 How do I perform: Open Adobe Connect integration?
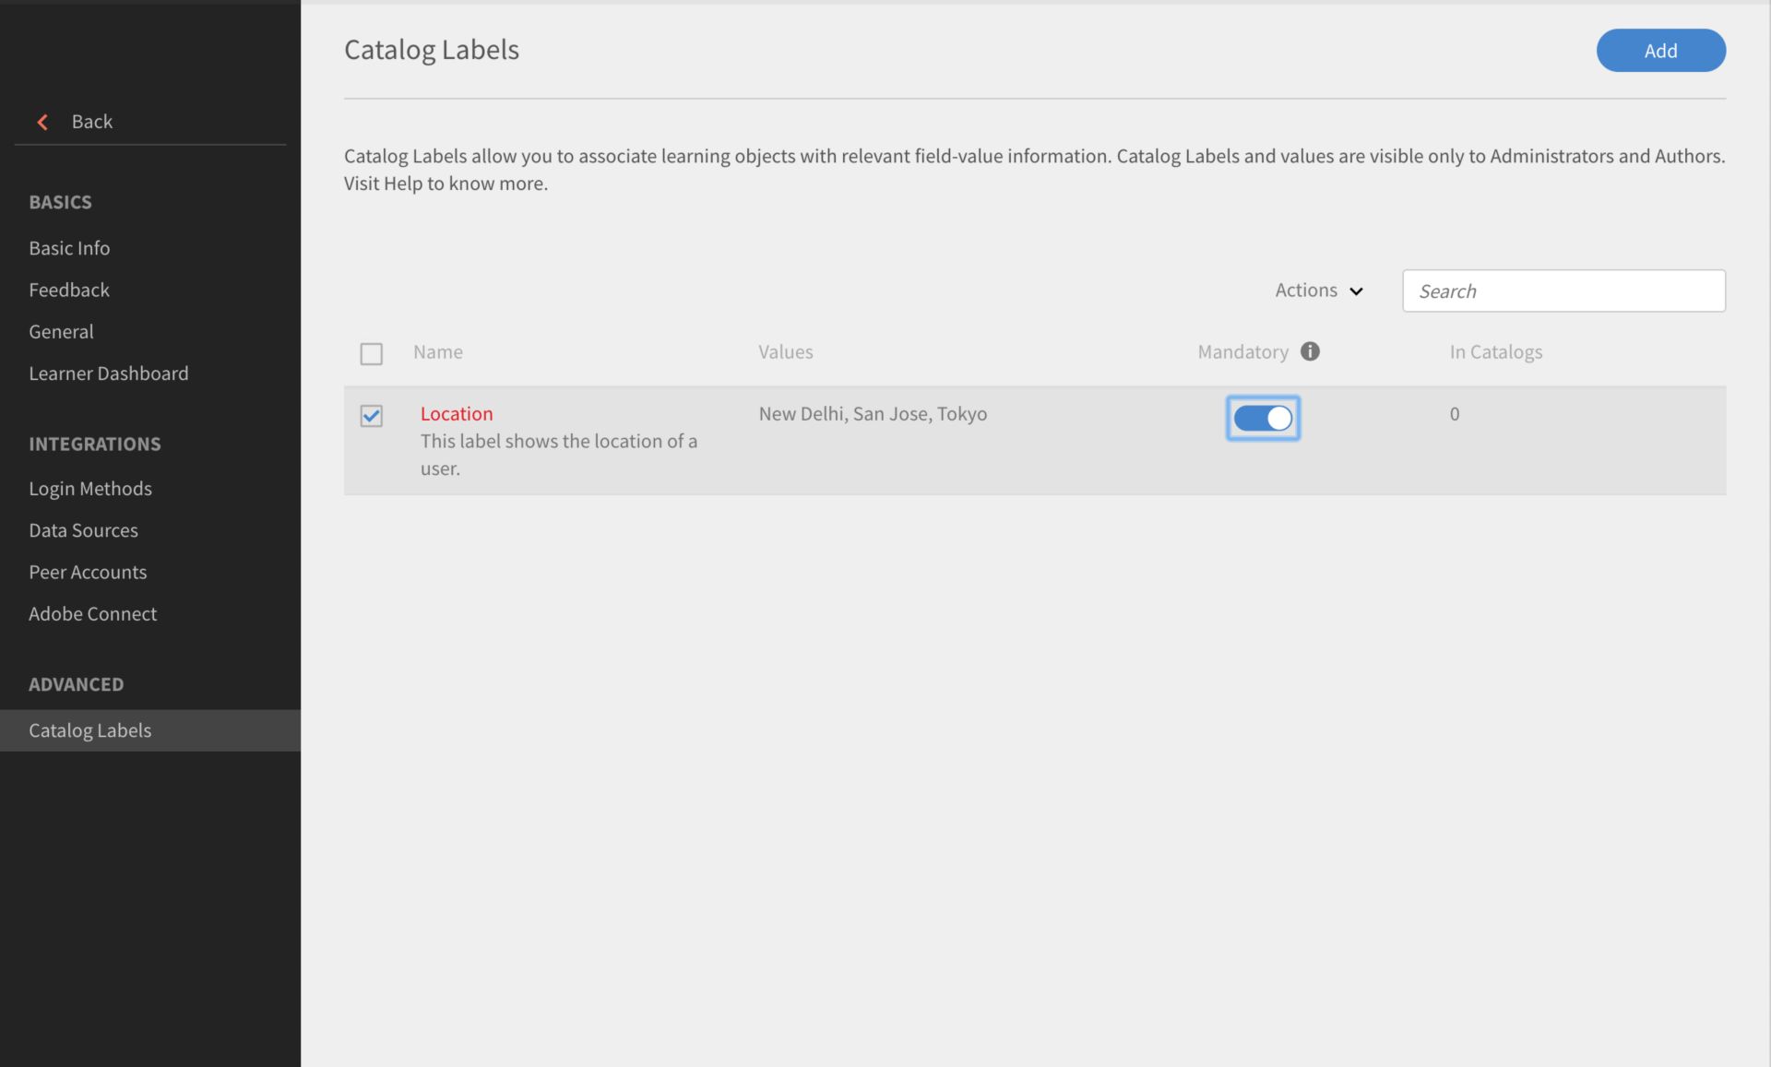pyautogui.click(x=92, y=613)
